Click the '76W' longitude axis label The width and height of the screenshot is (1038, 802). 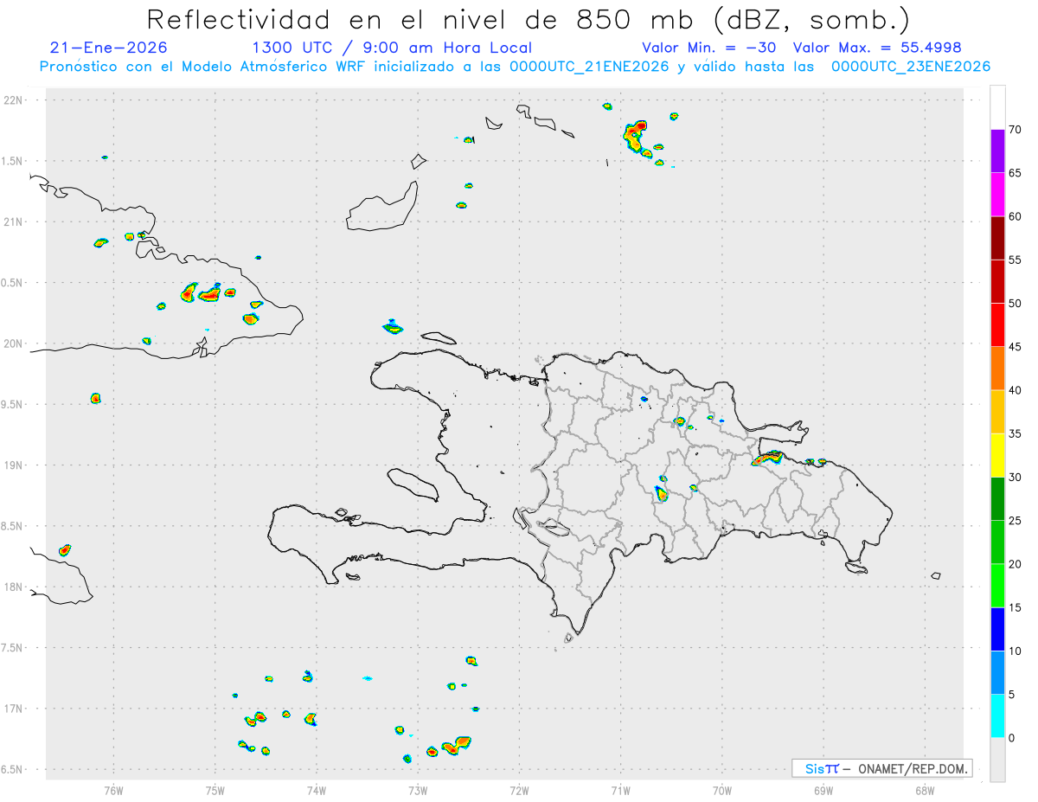pos(113,790)
